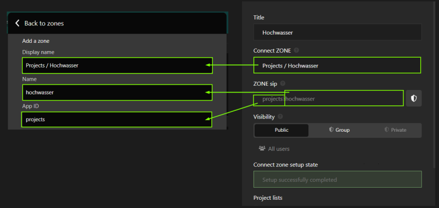The width and height of the screenshot is (439, 208).
Task: Click the Name field containing hochwasser
Action: point(117,92)
